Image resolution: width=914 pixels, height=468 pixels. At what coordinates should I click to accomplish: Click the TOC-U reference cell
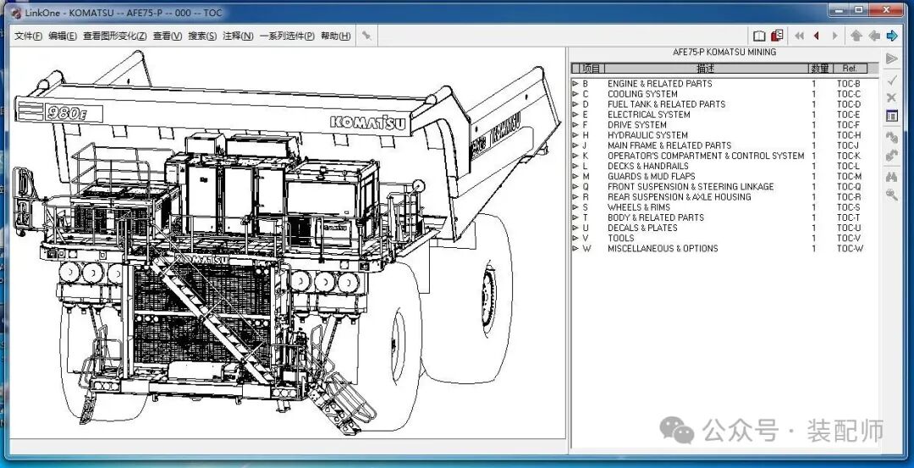click(x=849, y=228)
